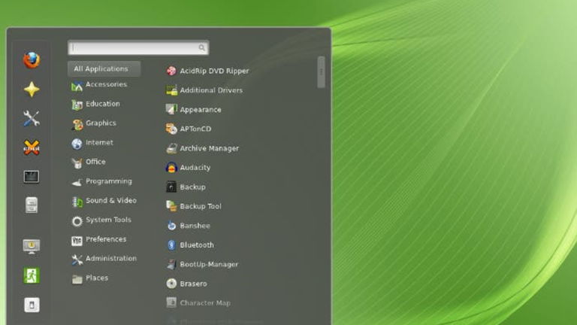
Task: Open Backup Tool by its label
Action: (x=201, y=206)
